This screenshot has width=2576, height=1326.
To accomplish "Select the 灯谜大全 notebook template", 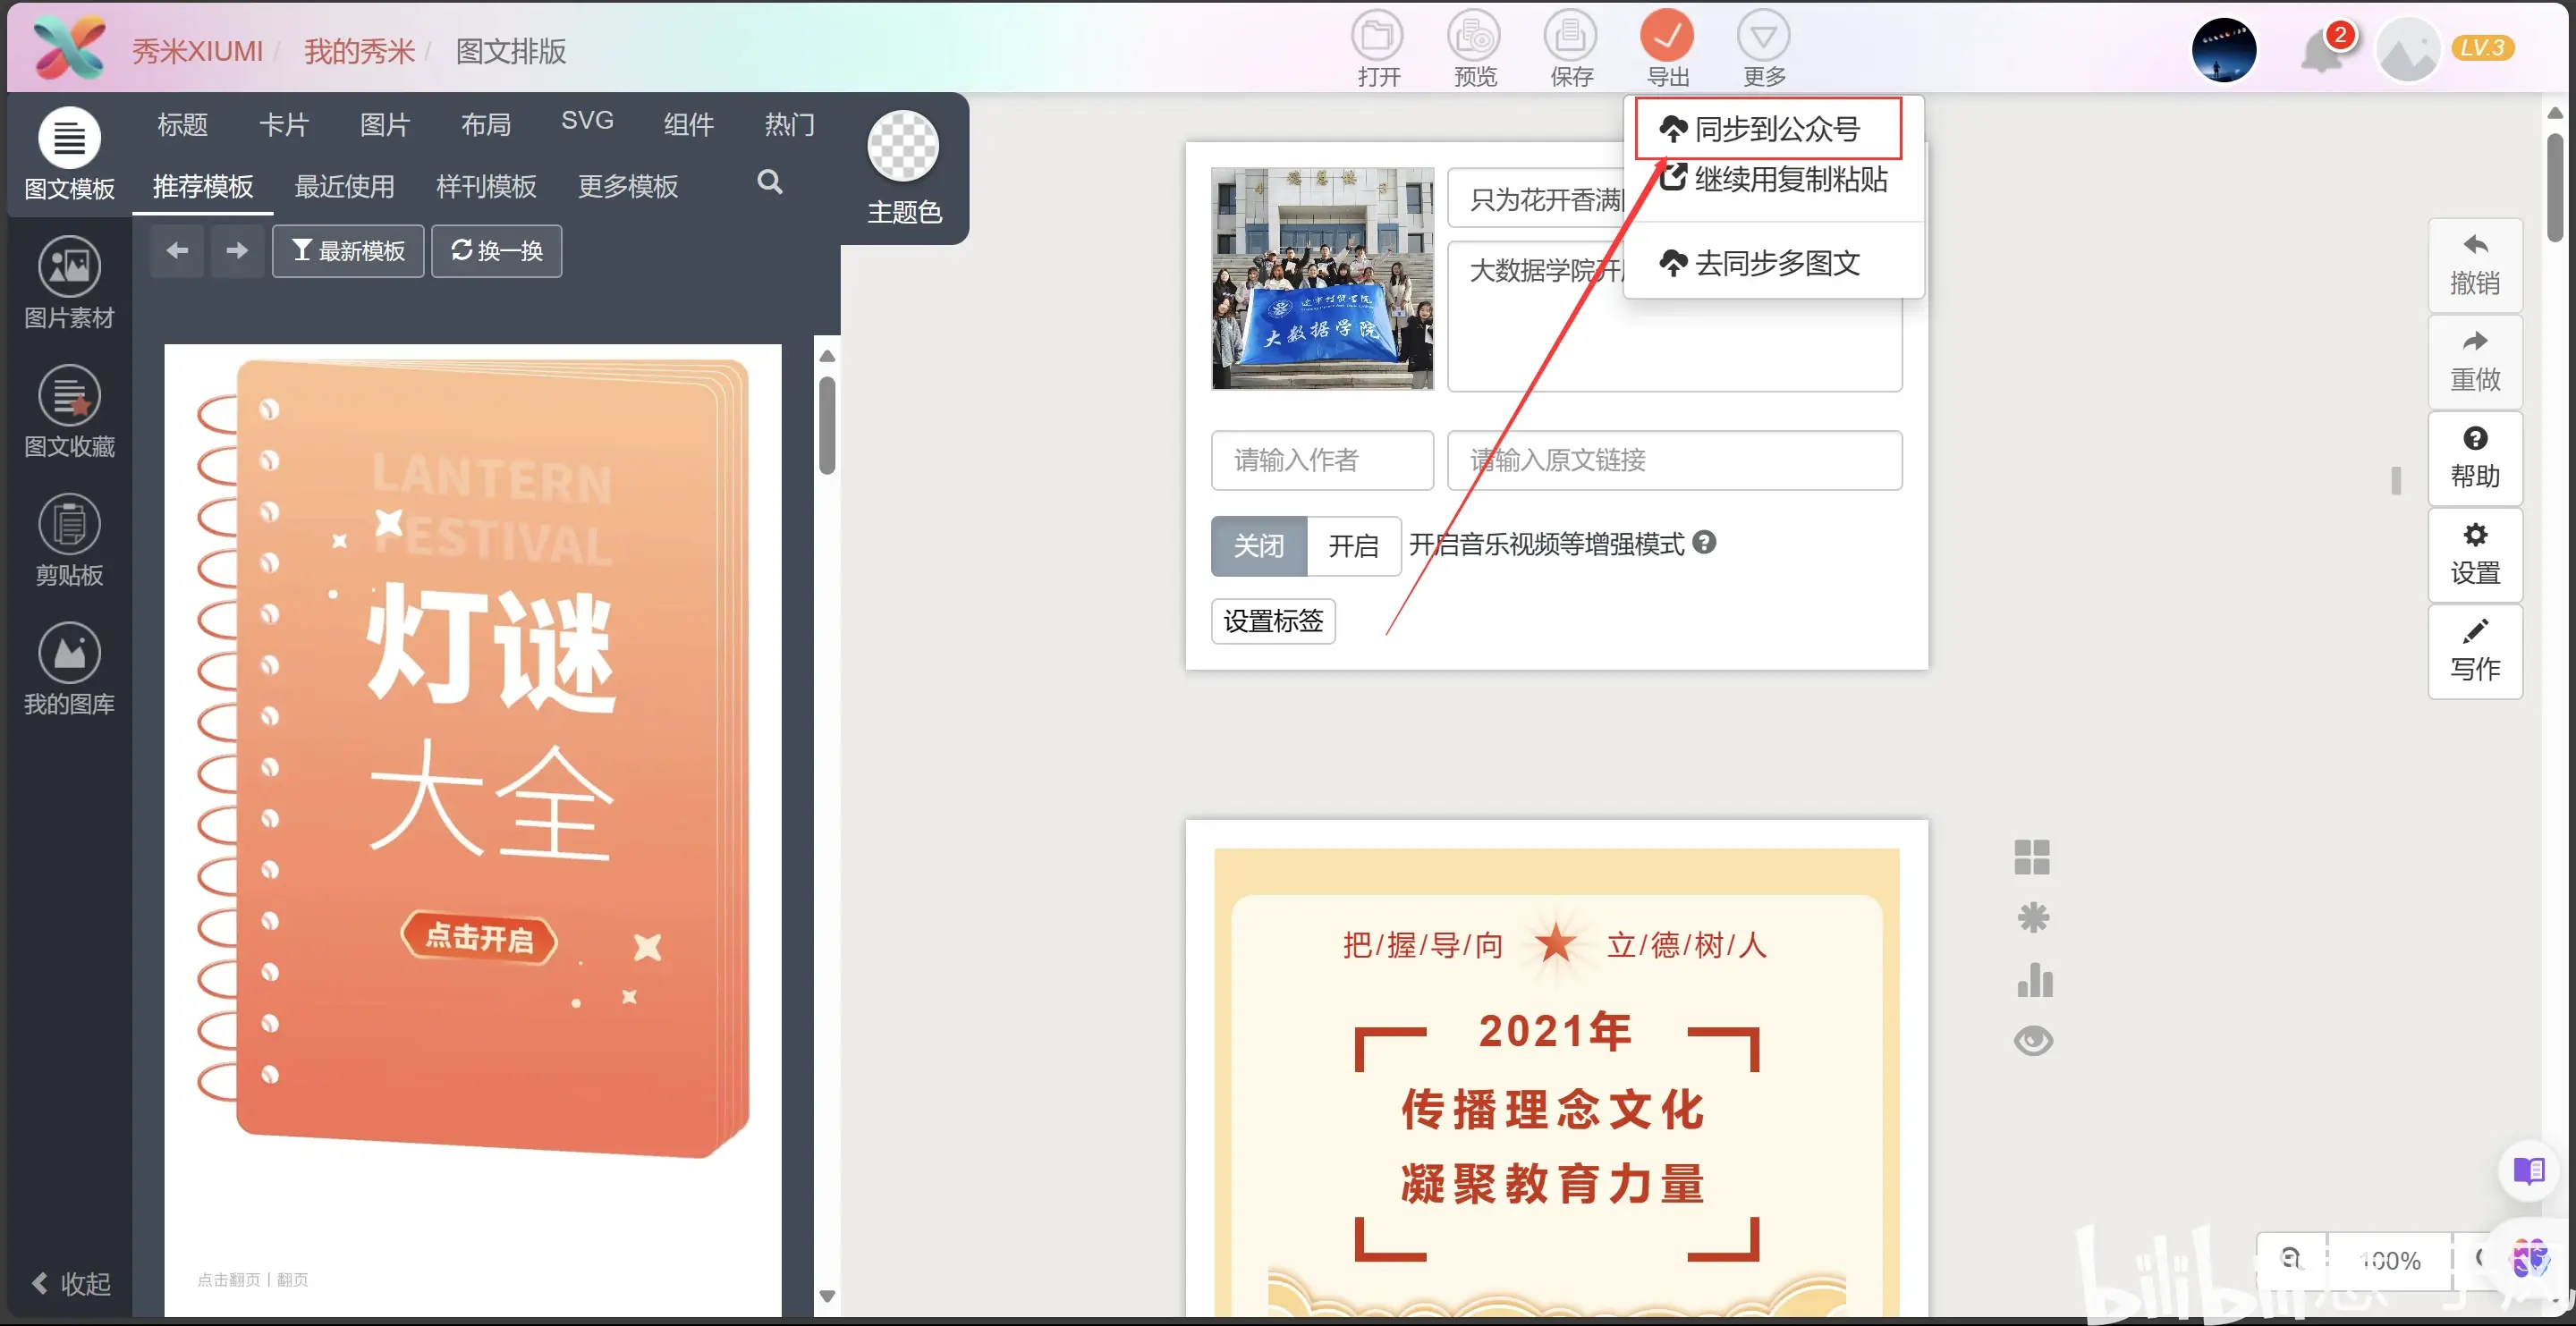I will pos(473,757).
